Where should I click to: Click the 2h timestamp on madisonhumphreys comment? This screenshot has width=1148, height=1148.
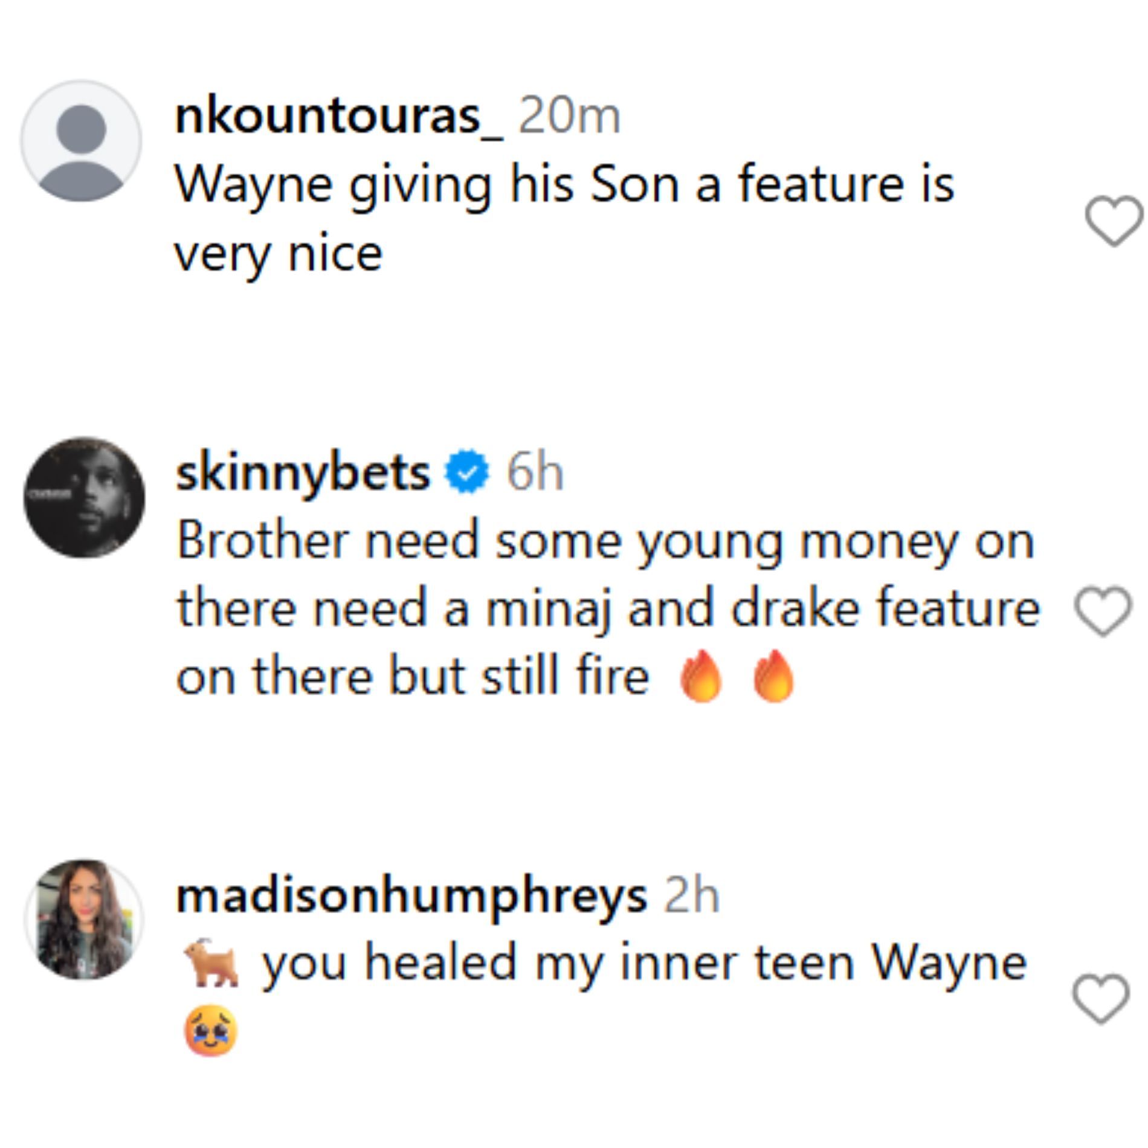pyautogui.click(x=692, y=895)
